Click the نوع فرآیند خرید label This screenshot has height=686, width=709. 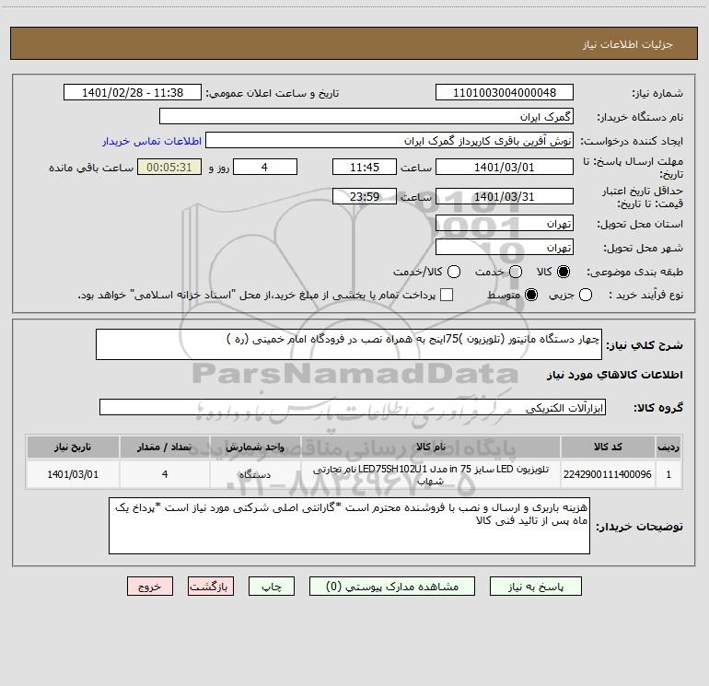[x=645, y=295]
